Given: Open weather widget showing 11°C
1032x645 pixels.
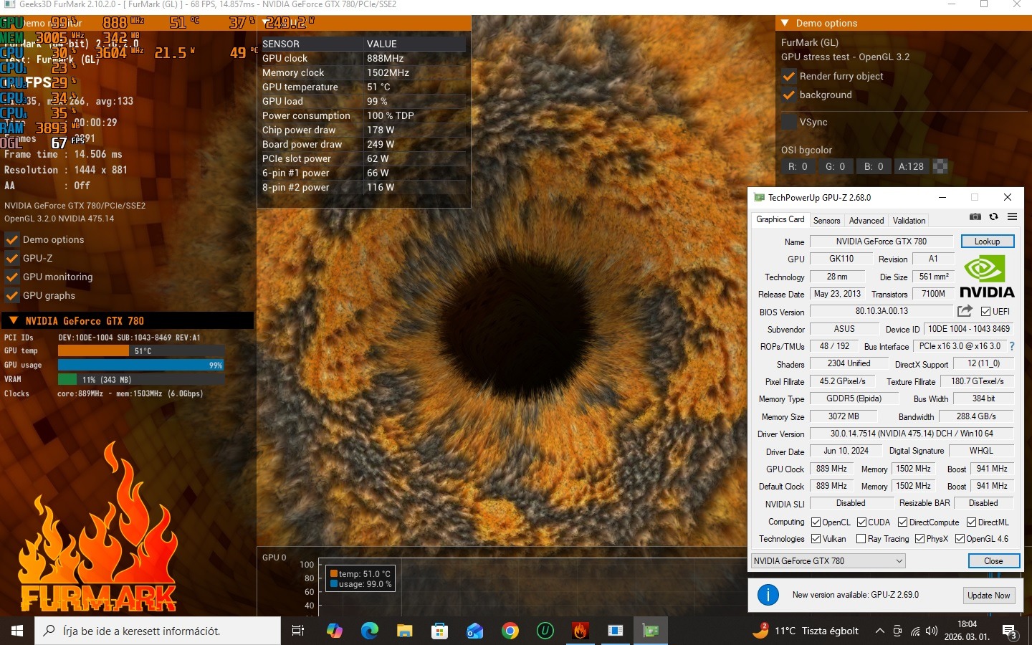Looking at the screenshot, I should [806, 631].
